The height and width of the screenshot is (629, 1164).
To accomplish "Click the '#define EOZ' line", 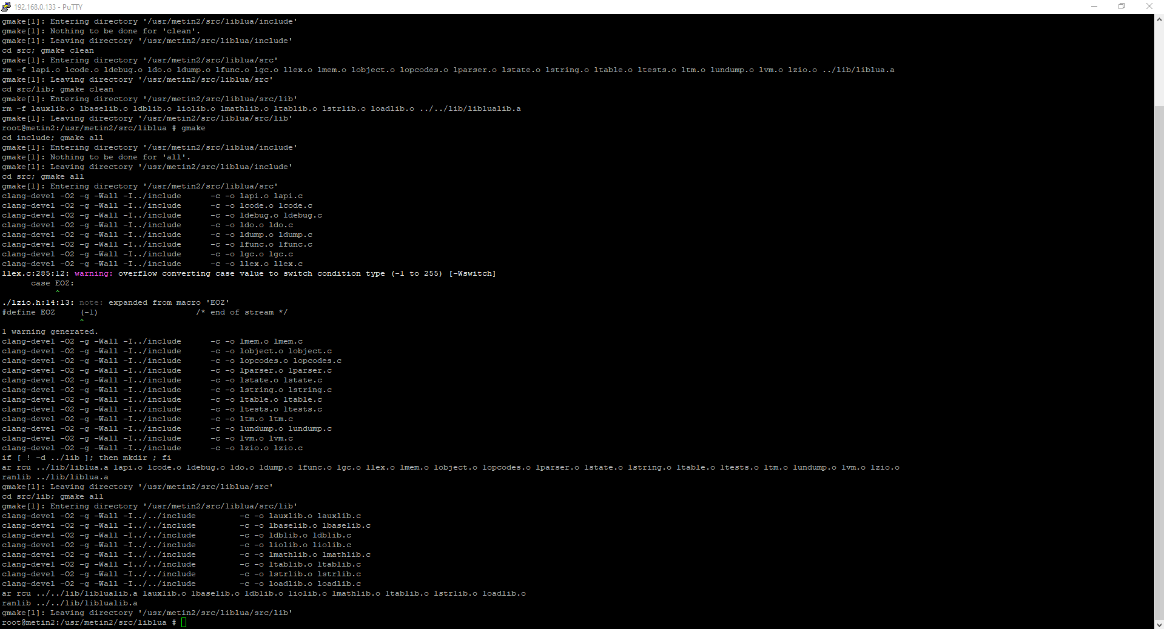I will coord(145,312).
